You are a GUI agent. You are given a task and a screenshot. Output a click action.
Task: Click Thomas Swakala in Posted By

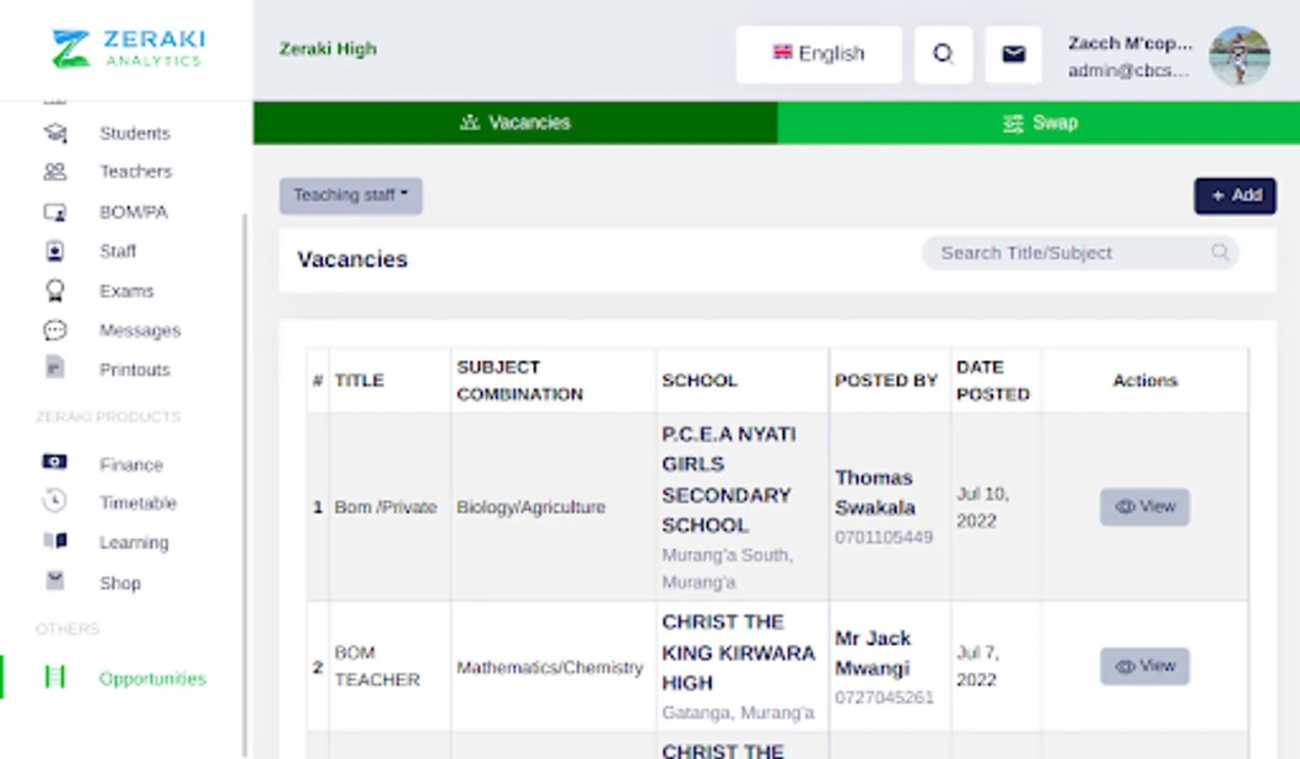pos(875,493)
